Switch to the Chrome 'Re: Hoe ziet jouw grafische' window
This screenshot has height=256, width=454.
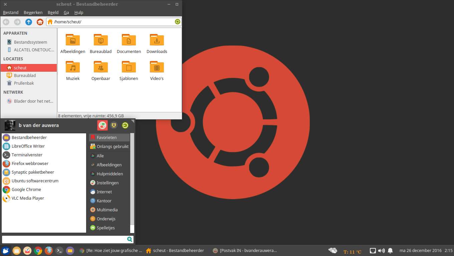point(111,251)
